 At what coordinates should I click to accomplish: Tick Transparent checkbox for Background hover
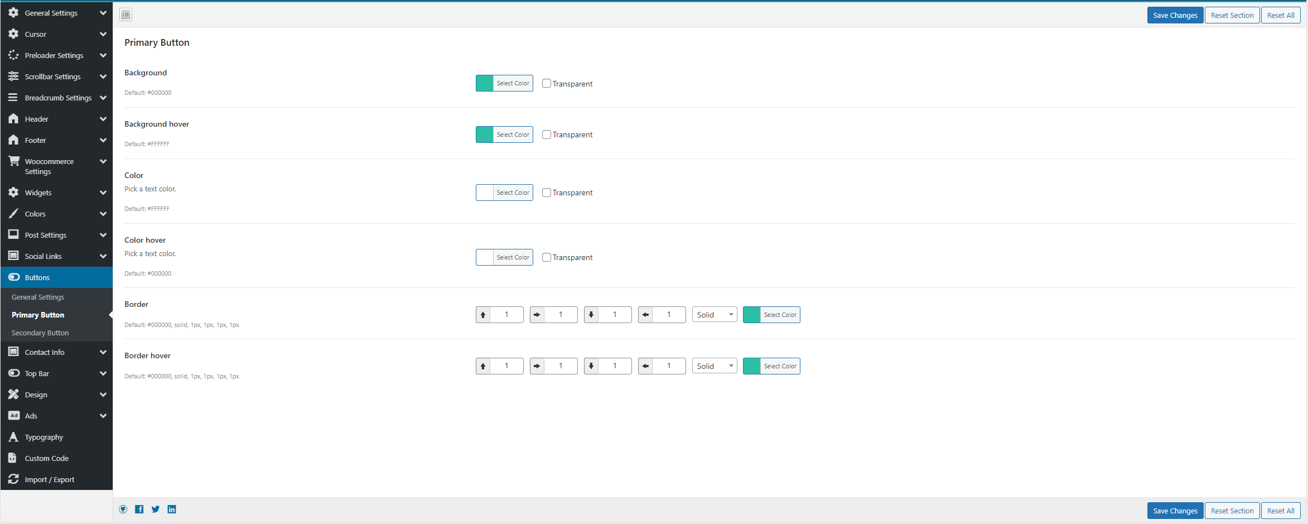click(x=547, y=134)
